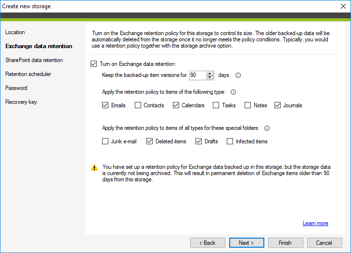Screen dimensions: 351x253
Task: Select Retention scheduler in sidebar
Action: coord(28,74)
